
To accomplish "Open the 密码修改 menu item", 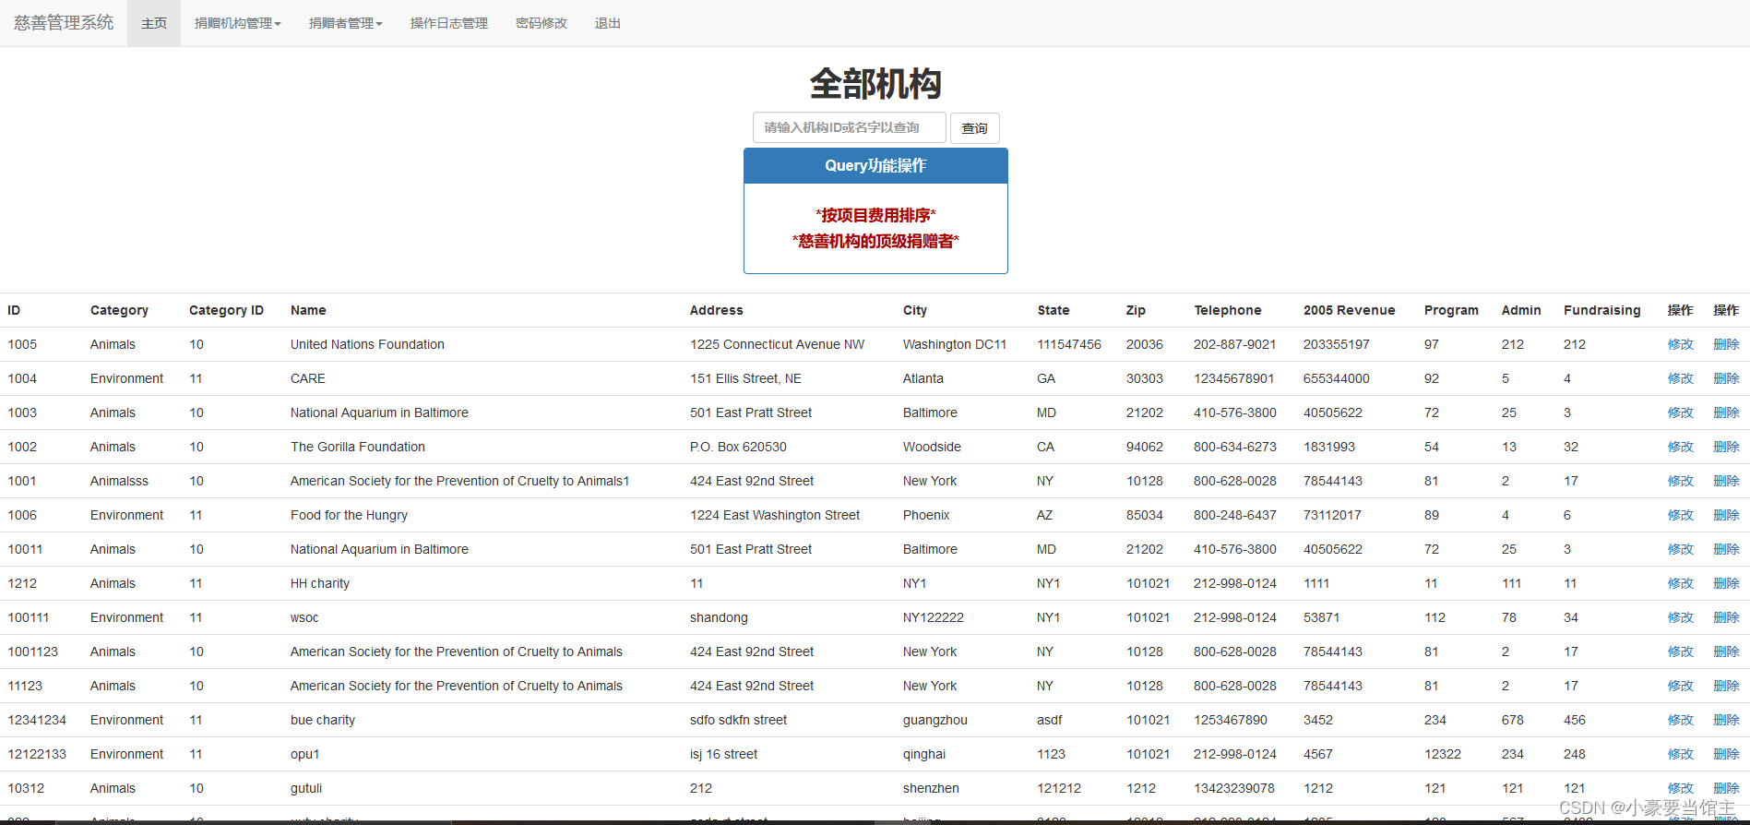I will pos(542,23).
